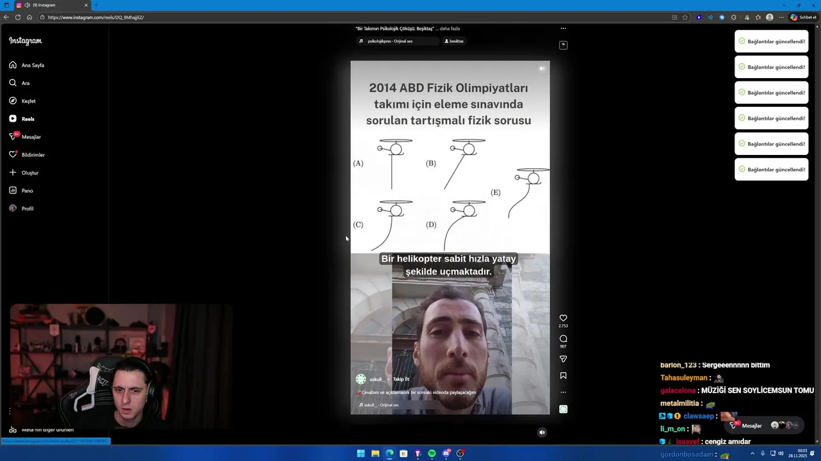
Task: Toggle sound with top-right video speaker
Action: point(541,69)
